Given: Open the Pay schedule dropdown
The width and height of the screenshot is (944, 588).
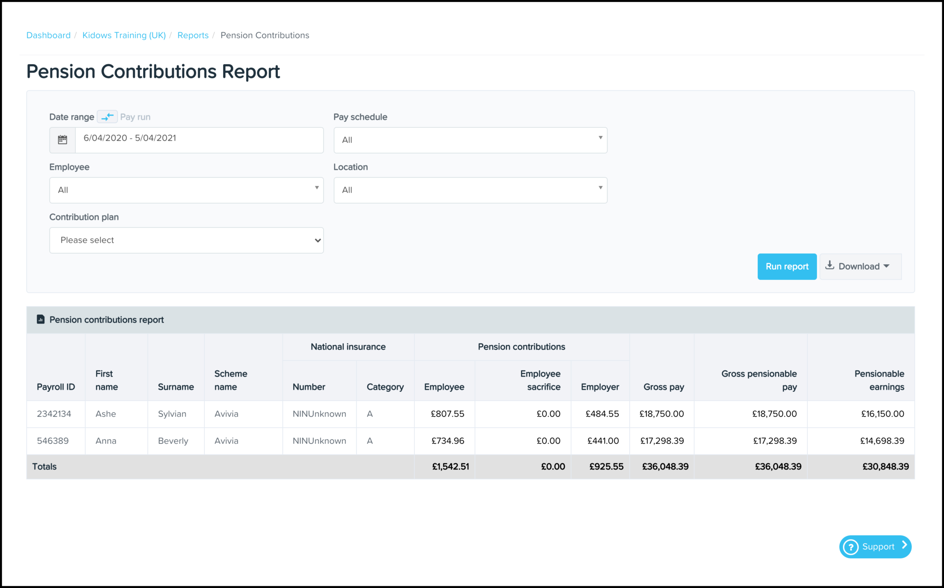Looking at the screenshot, I should click(470, 140).
